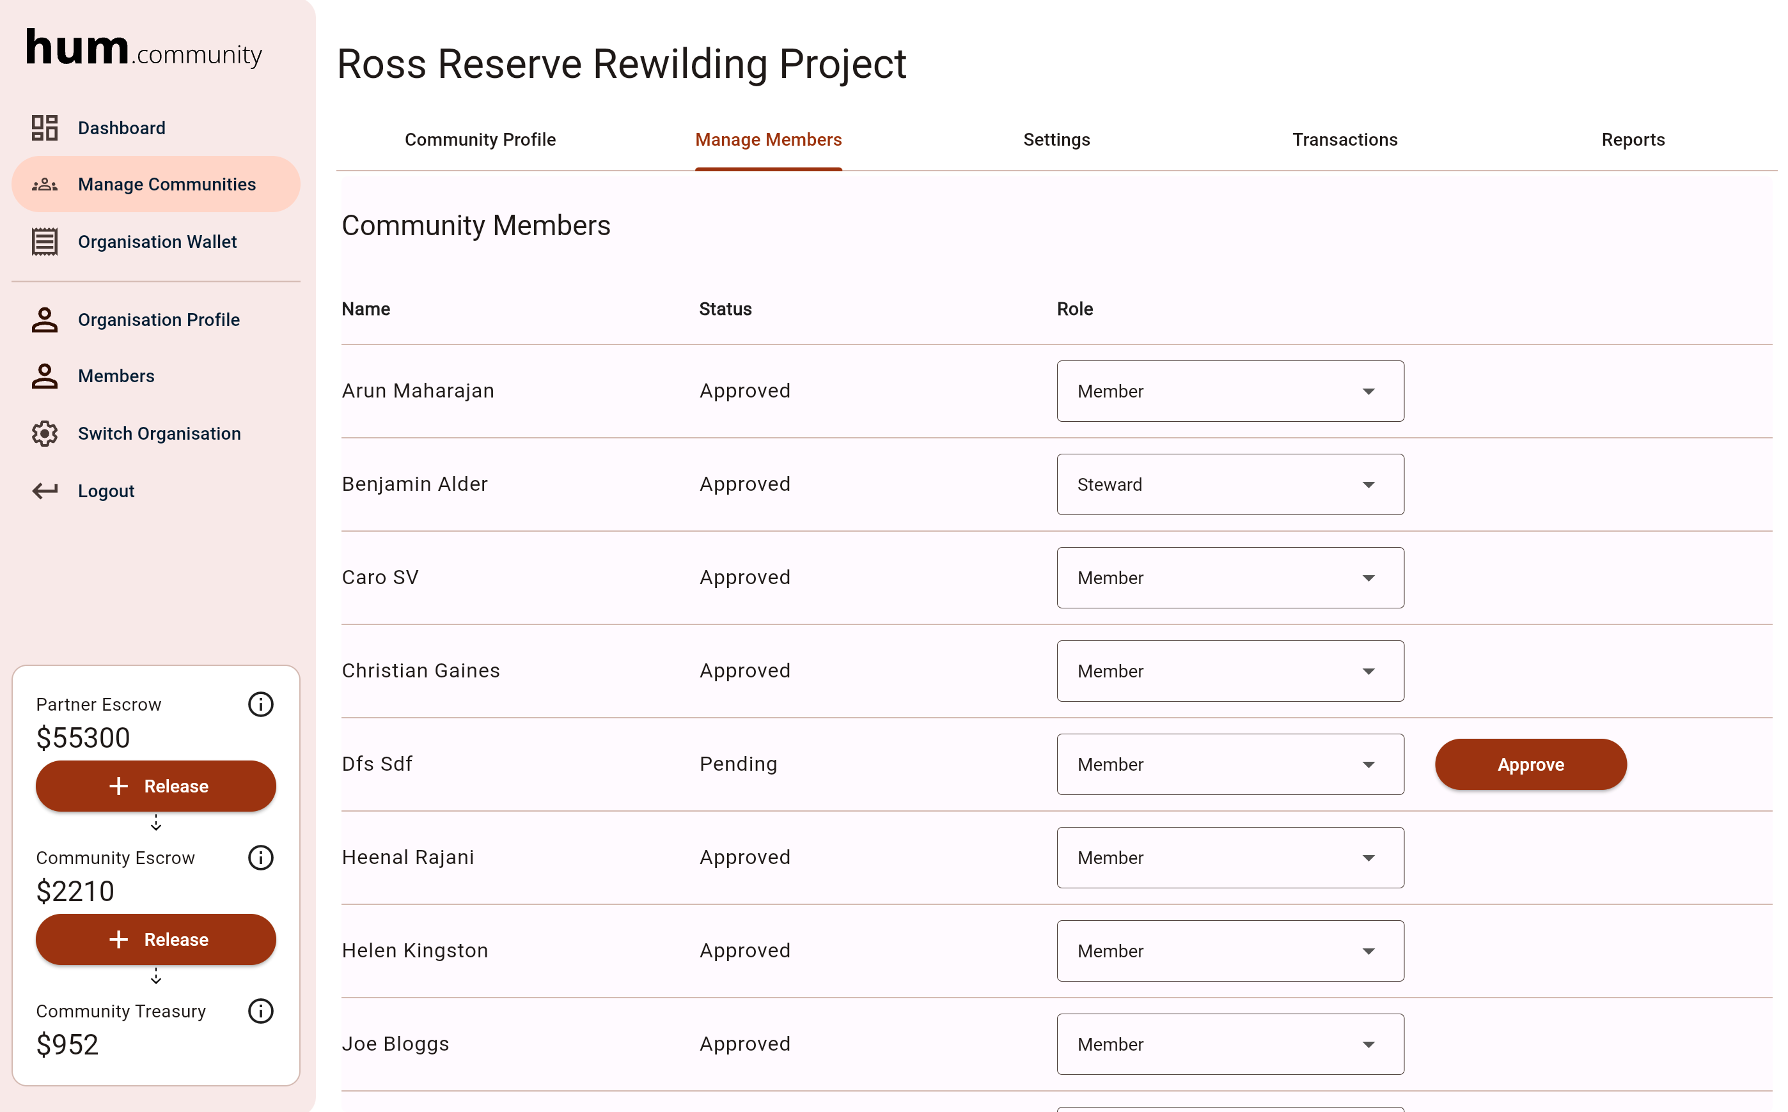
Task: Show Community Treasury info icon
Action: tap(260, 1011)
